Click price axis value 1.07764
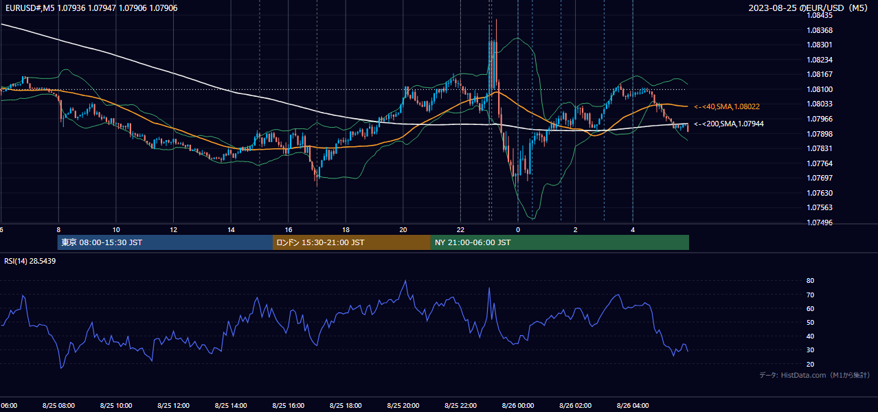The height and width of the screenshot is (412, 878). tap(820, 163)
